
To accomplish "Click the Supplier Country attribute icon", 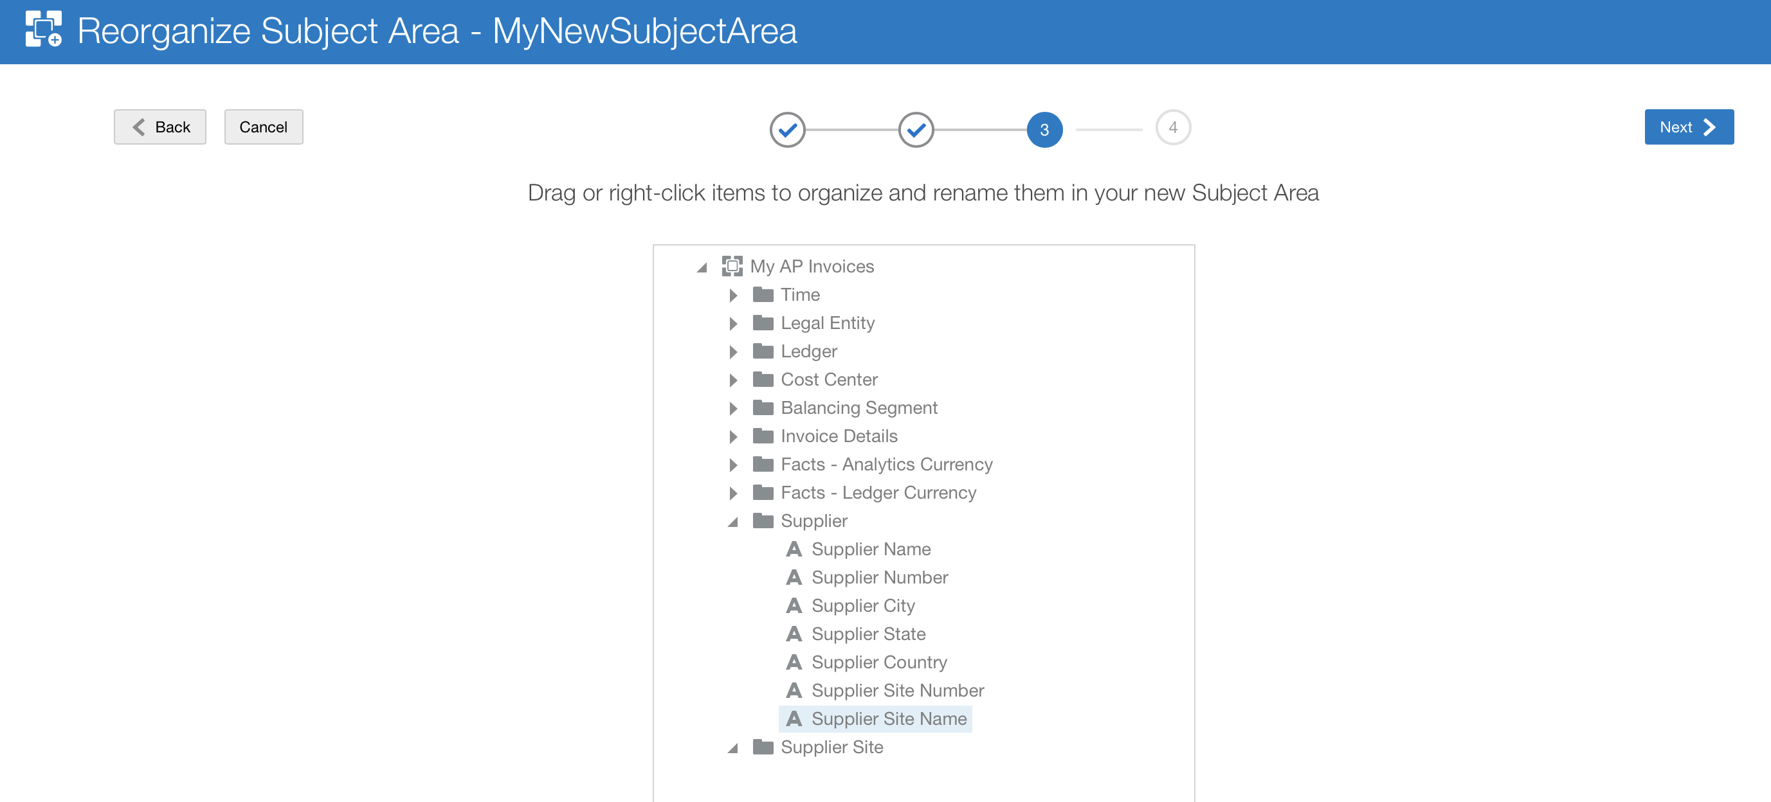I will (794, 662).
